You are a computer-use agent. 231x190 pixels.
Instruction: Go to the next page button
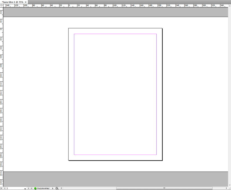click(28, 188)
